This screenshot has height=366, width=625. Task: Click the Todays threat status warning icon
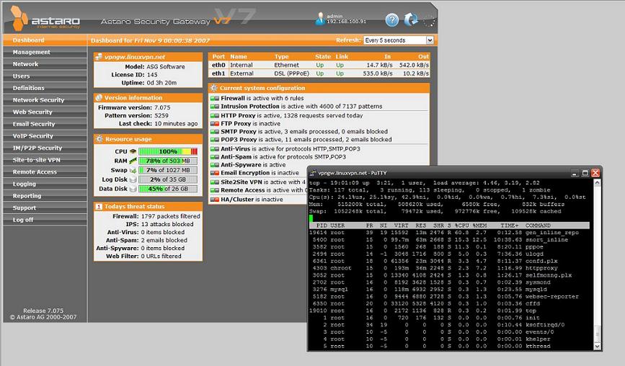(99, 206)
